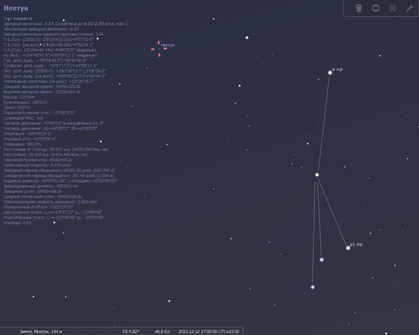Image resolution: width=419 pixels, height=335 pixels.
Task: Enable the Telrad sight icon
Action: click(x=393, y=8)
